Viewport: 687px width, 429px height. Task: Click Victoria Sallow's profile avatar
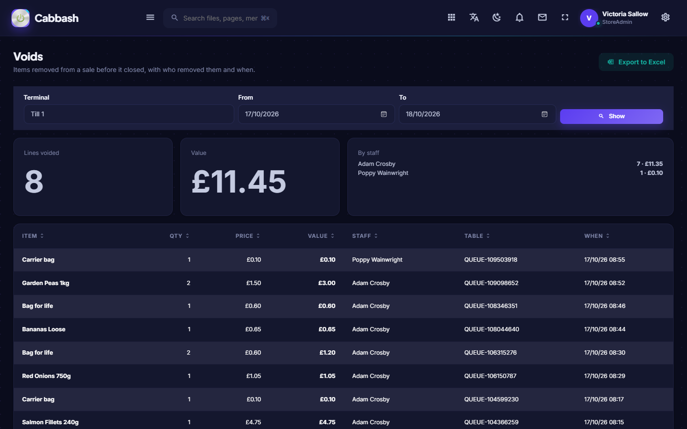[589, 18]
